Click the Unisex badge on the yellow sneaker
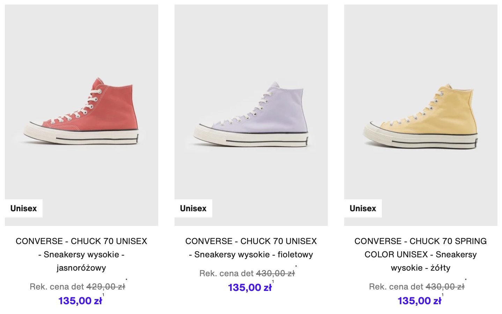This screenshot has width=502, height=314. coord(363,208)
